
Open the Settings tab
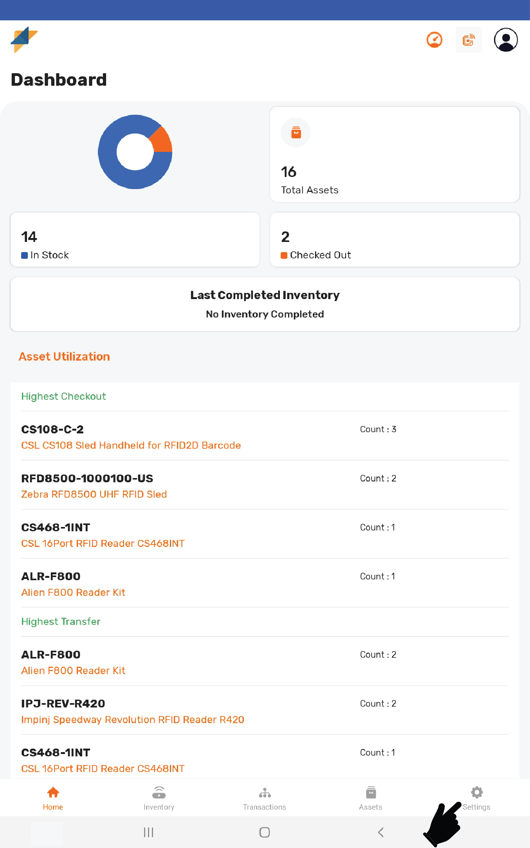point(476,797)
